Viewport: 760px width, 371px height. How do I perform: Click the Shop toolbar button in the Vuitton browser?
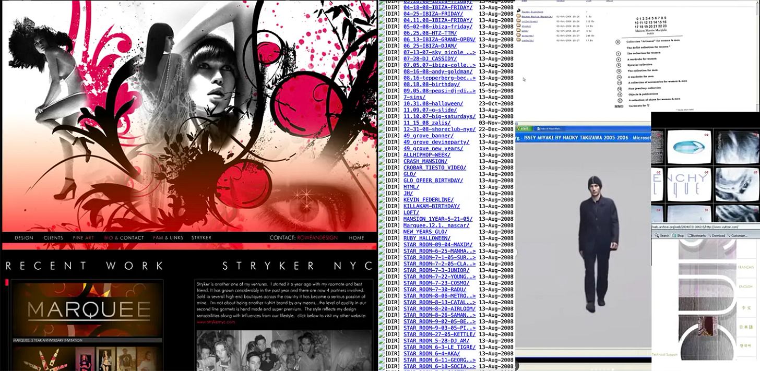pos(678,236)
